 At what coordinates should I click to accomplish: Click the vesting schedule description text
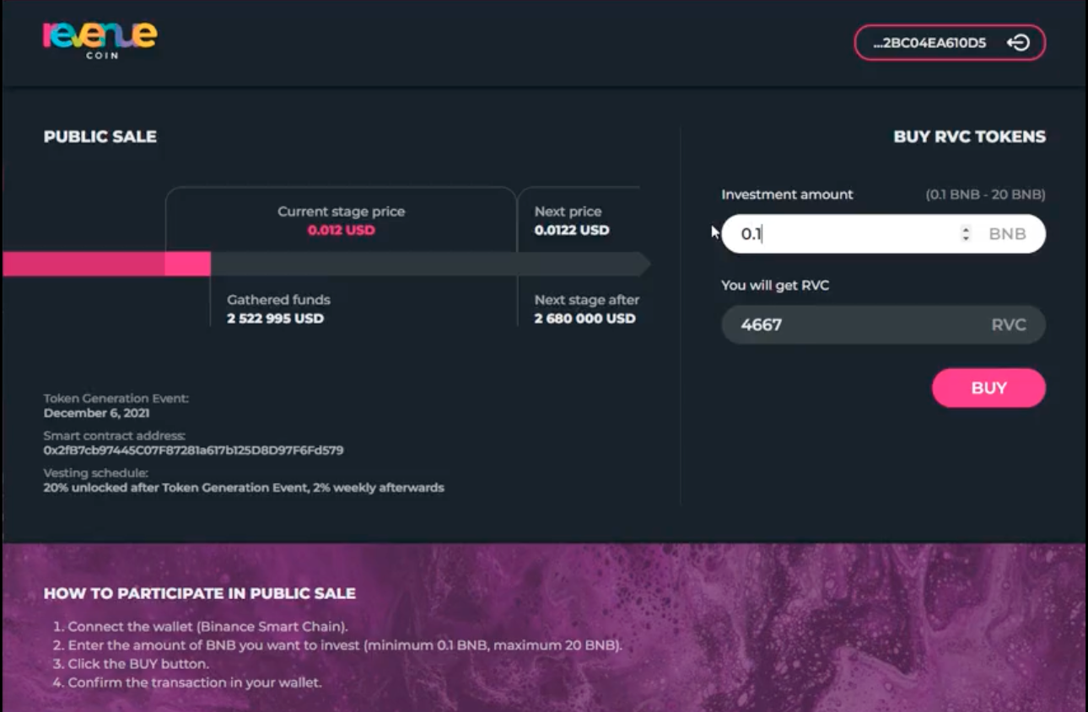point(243,487)
